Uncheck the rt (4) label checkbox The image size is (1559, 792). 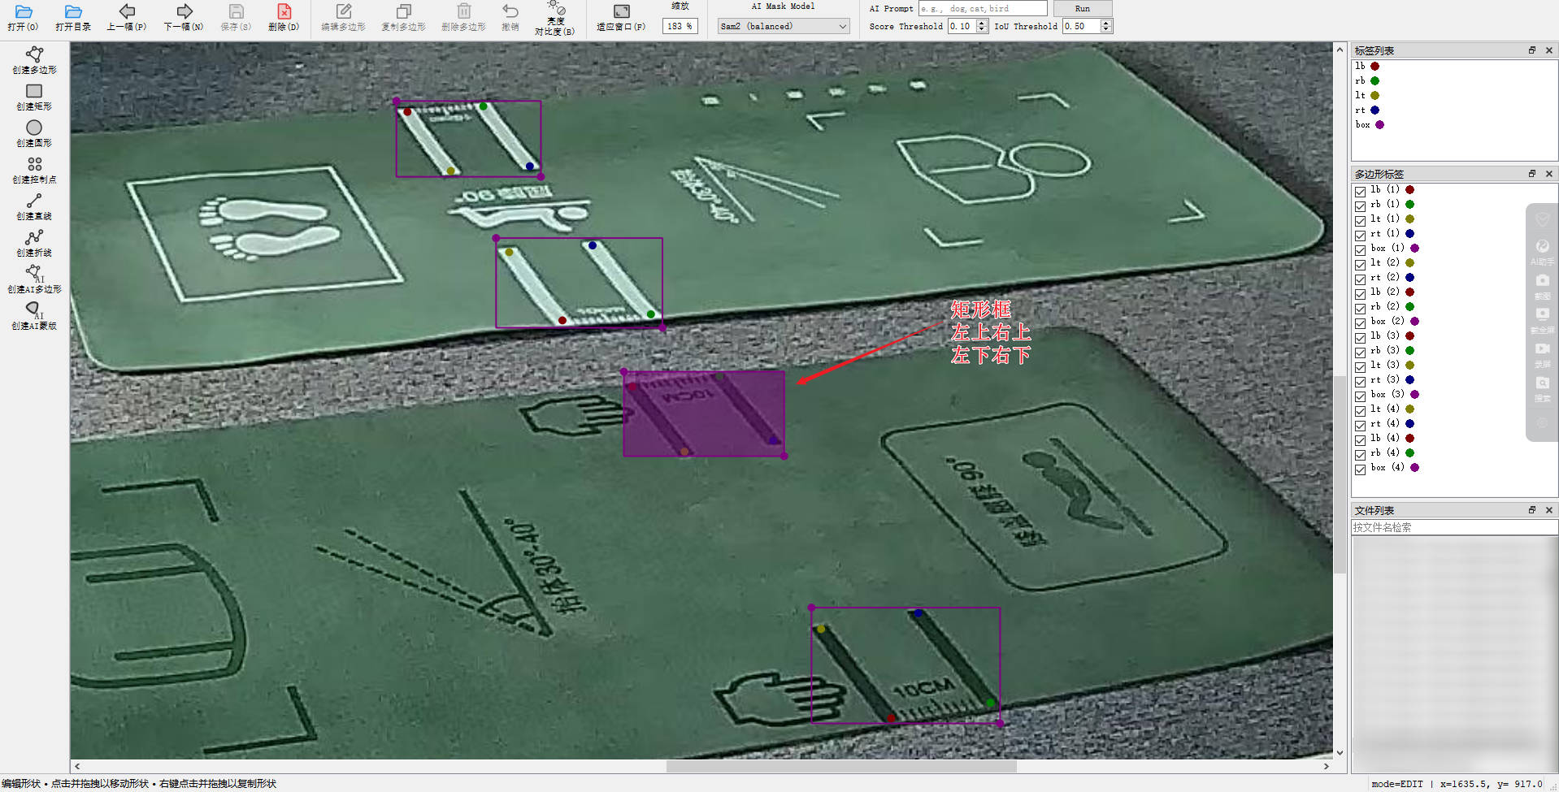(1360, 425)
